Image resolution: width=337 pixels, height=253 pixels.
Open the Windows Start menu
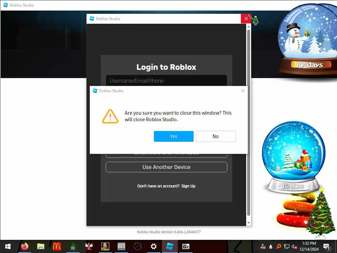tap(8, 246)
